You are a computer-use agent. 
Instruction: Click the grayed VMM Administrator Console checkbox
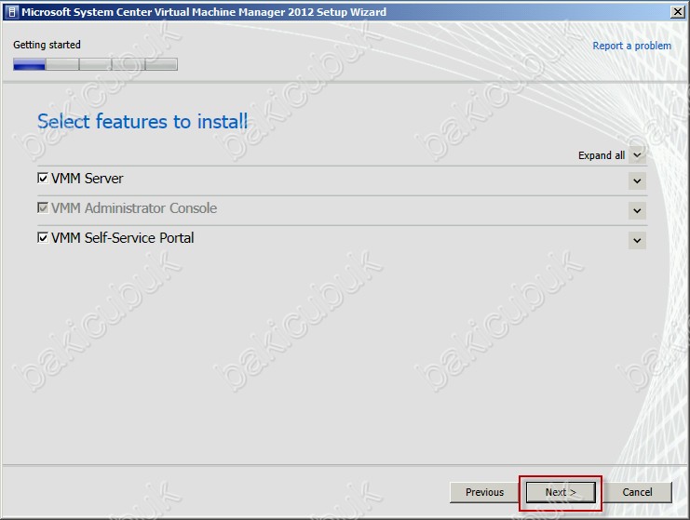click(43, 207)
